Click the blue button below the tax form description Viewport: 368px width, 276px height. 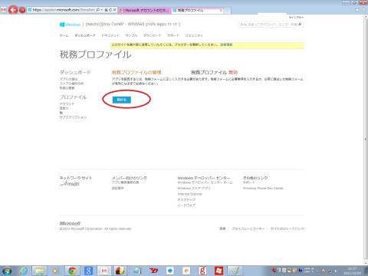pyautogui.click(x=122, y=100)
